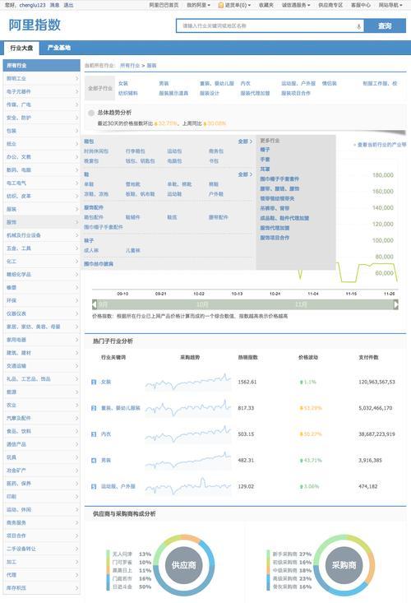411x603 pixels.
Task: Click the 10月 segment on the timeline bar
Action: [x=202, y=304]
